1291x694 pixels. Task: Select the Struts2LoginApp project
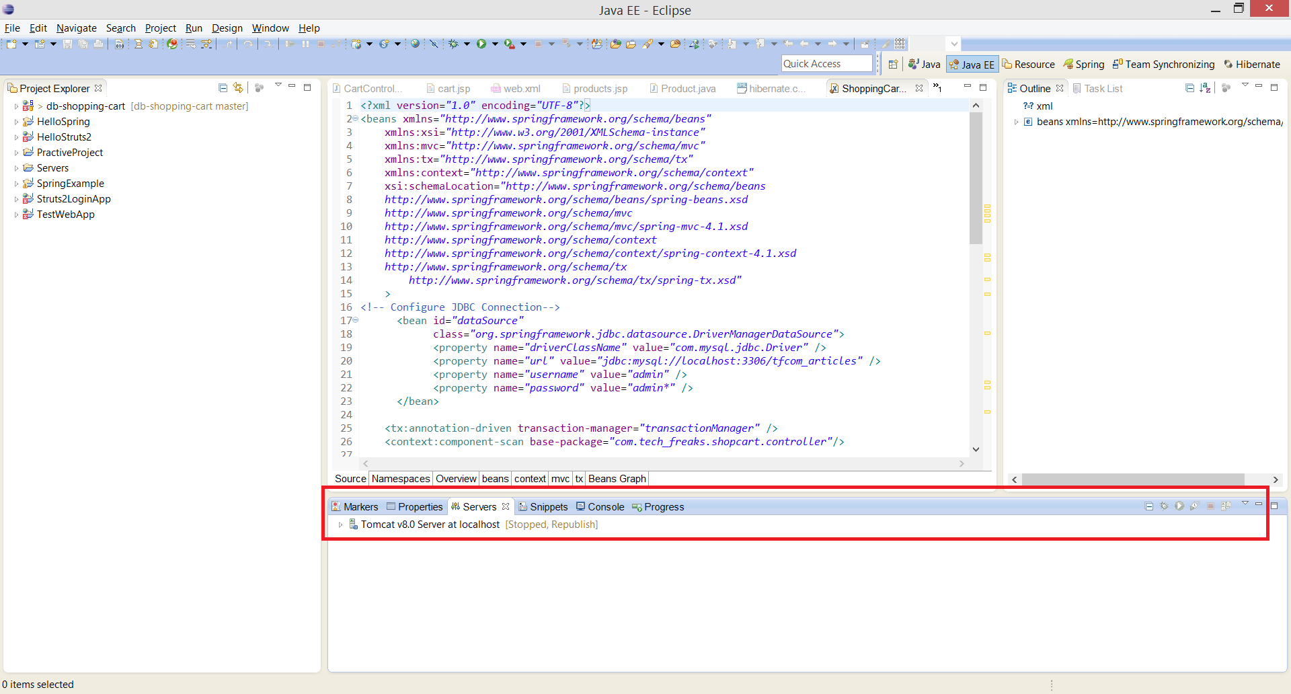click(73, 199)
